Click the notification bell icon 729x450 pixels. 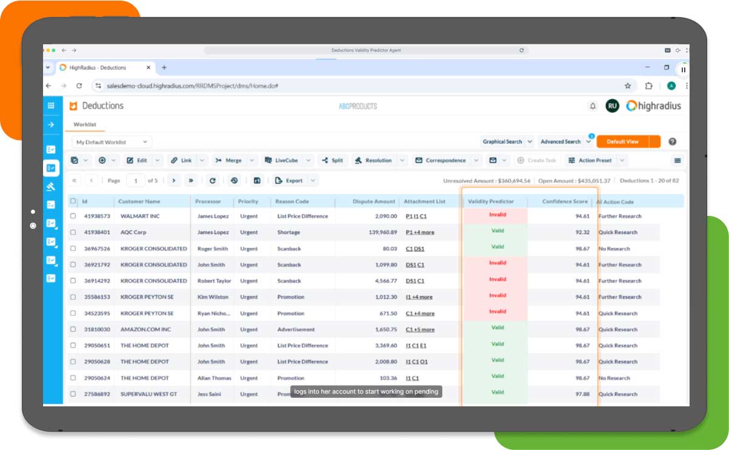[593, 106]
